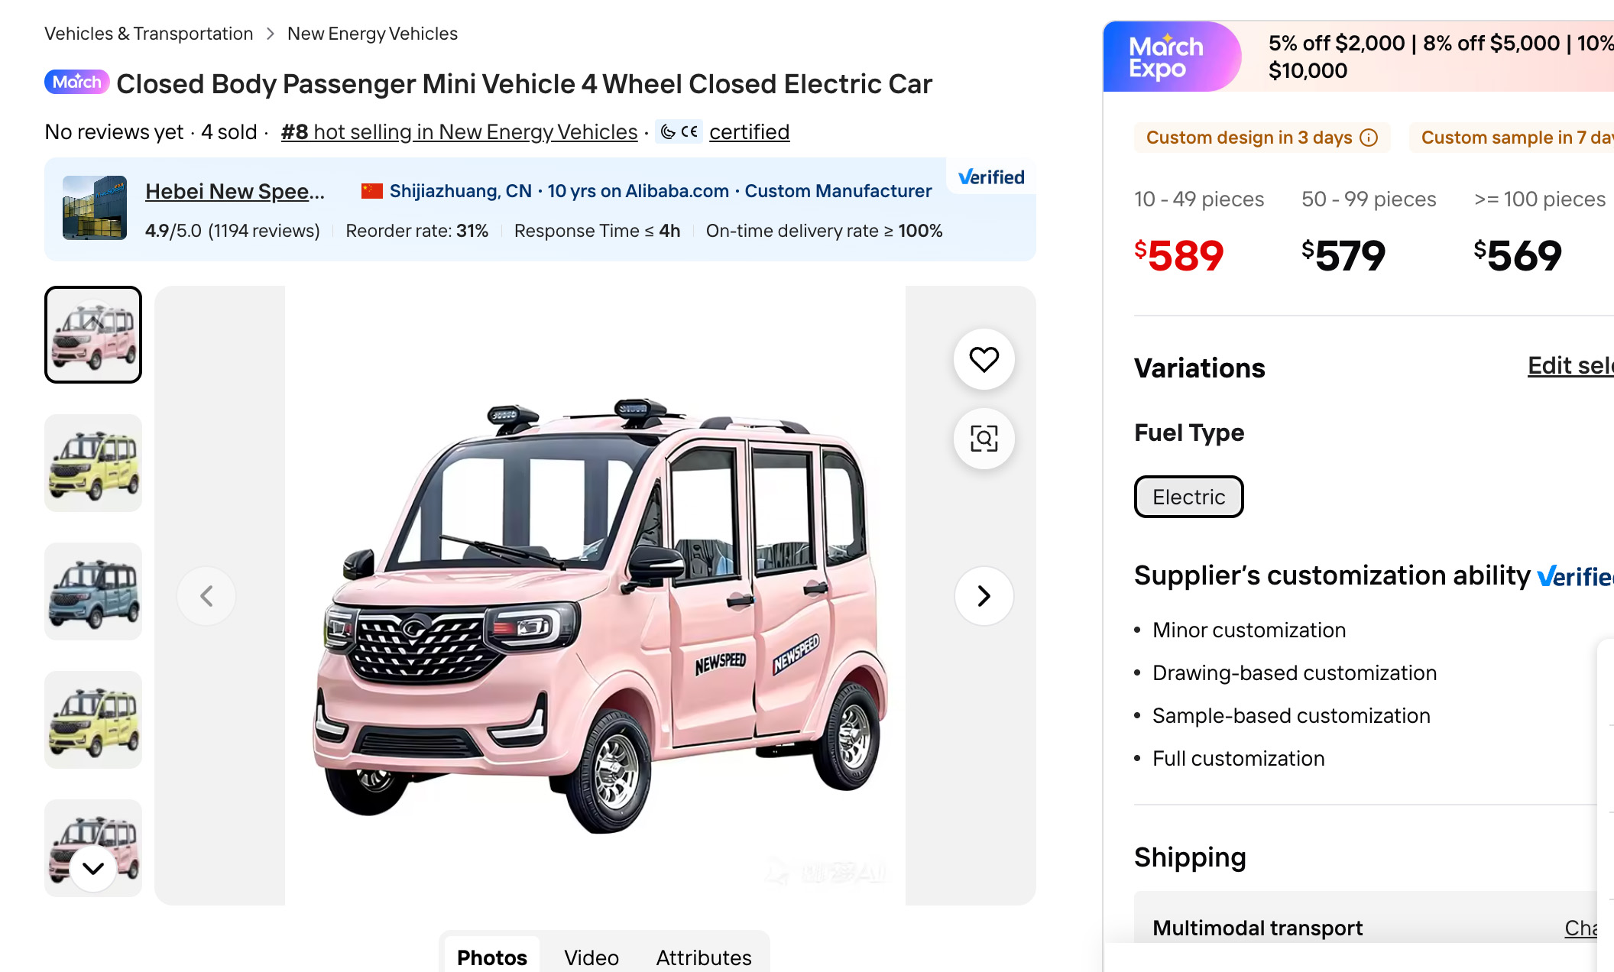
Task: Select the Electric fuel type option
Action: 1188,497
